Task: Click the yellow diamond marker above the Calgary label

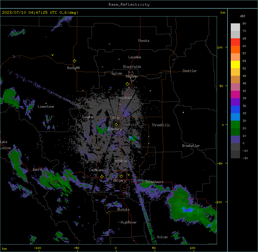Action: click(x=121, y=176)
